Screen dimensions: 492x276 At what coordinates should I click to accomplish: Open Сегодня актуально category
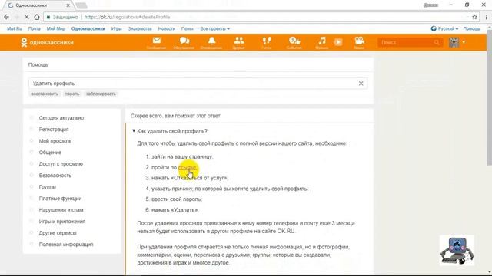tap(61, 118)
